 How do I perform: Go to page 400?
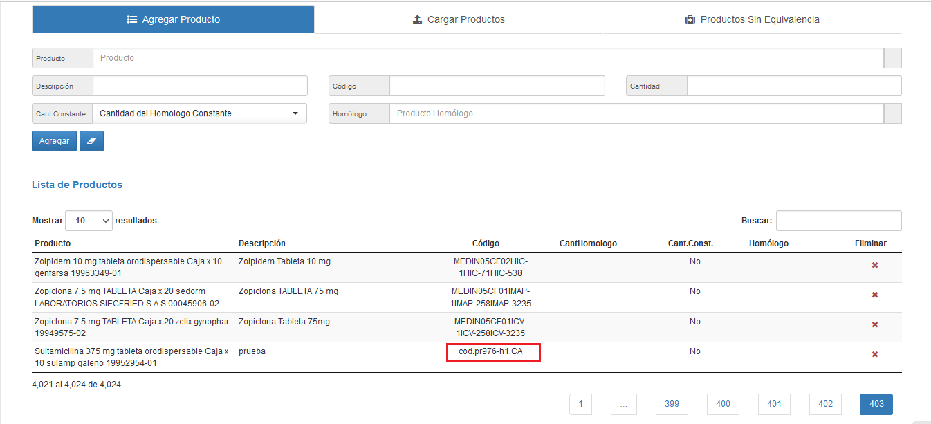click(x=723, y=404)
